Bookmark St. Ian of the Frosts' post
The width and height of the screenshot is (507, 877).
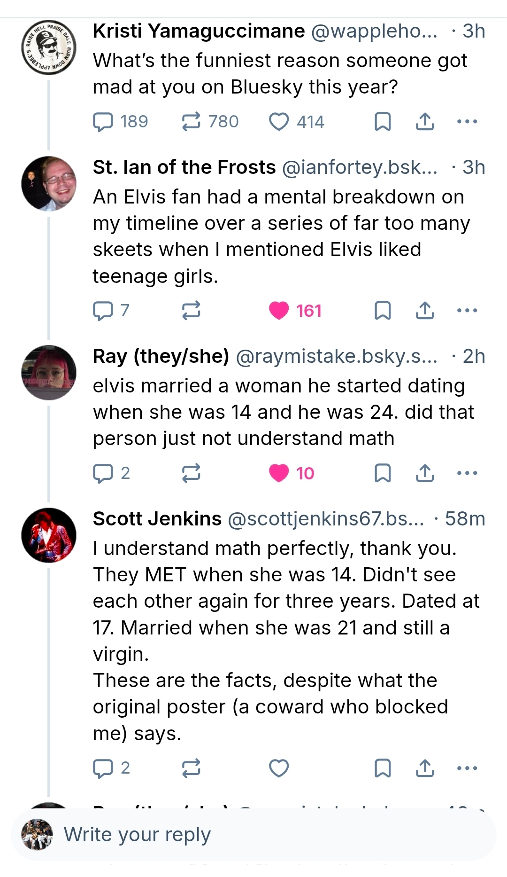(383, 311)
